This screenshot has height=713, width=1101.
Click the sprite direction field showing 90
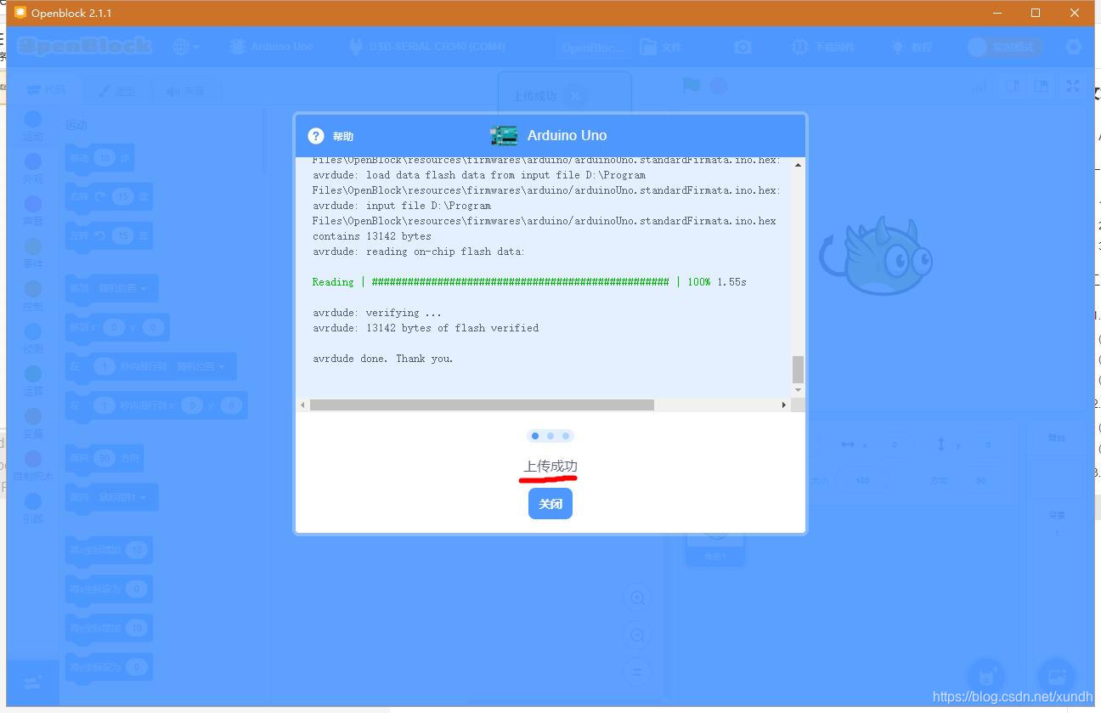click(980, 480)
